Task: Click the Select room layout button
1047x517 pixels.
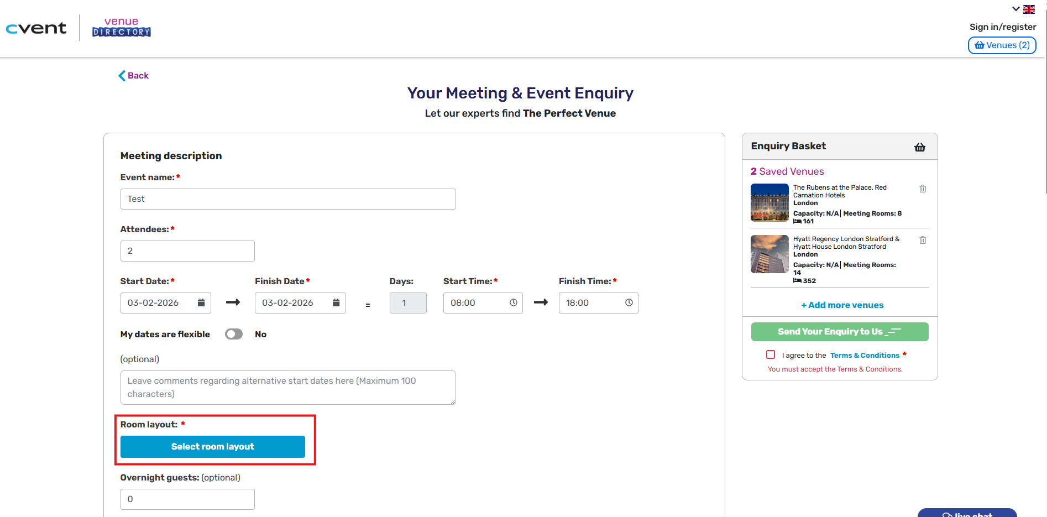Action: [x=213, y=447]
